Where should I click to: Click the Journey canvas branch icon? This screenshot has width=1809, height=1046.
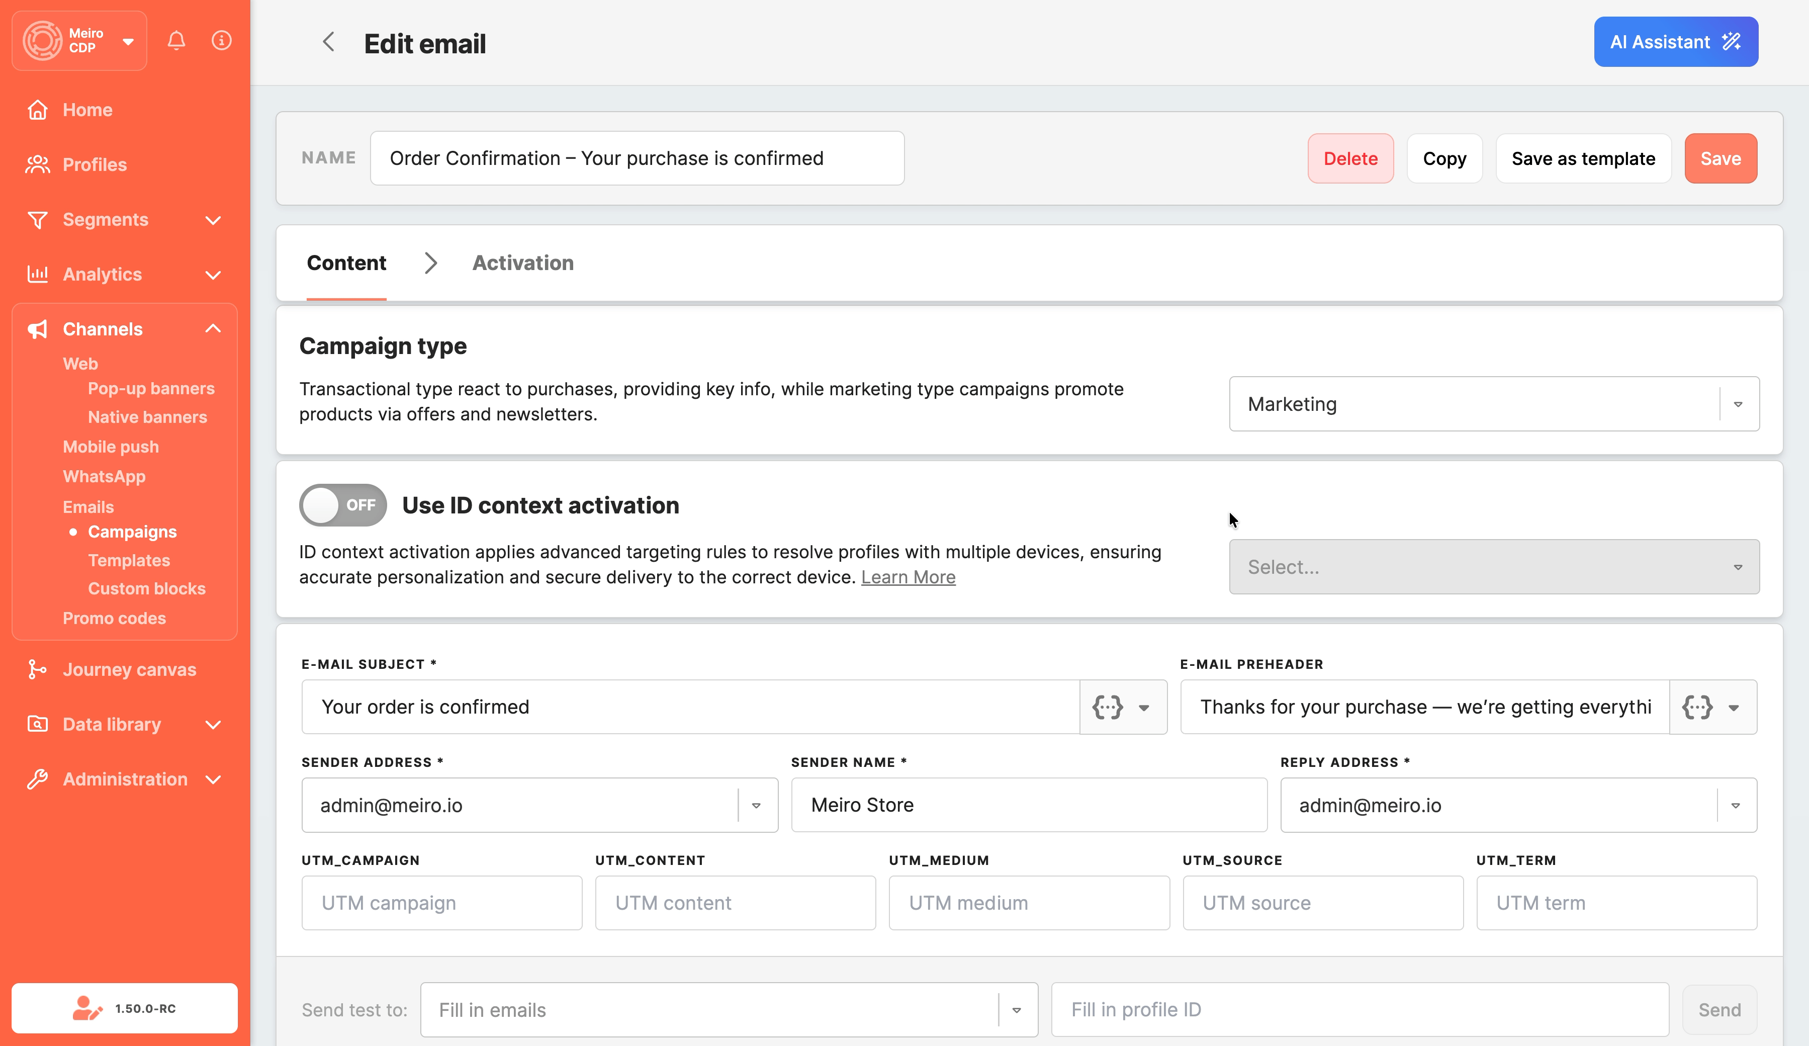click(37, 669)
